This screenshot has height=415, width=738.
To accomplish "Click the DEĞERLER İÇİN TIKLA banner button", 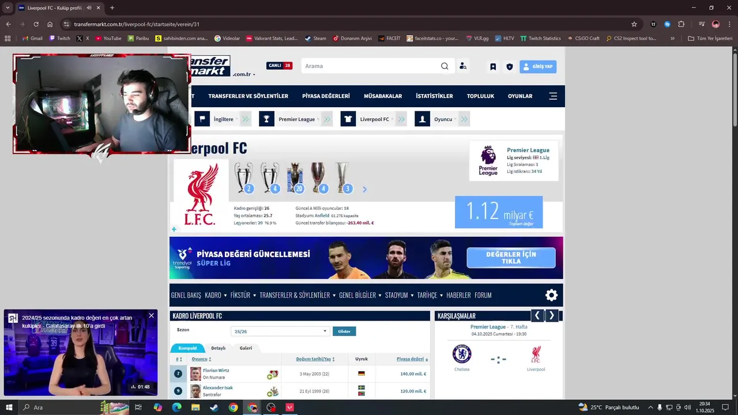I will pos(511,258).
